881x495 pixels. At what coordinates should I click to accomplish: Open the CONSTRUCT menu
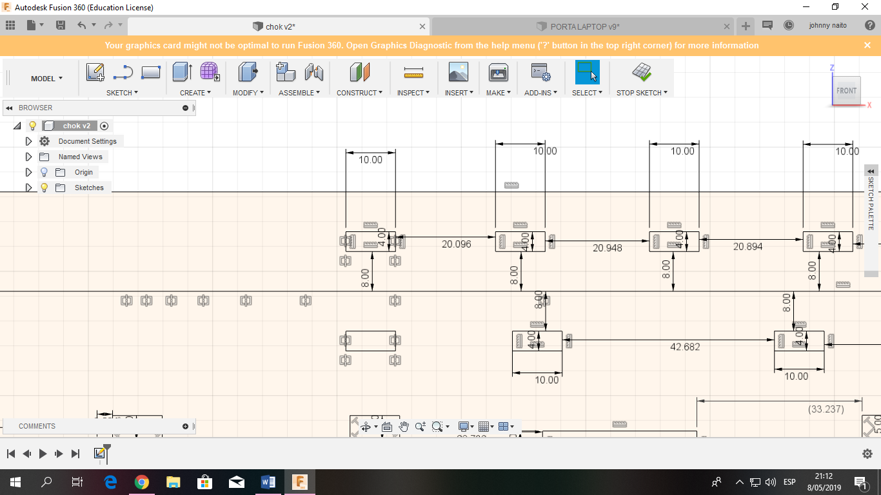[x=359, y=93]
